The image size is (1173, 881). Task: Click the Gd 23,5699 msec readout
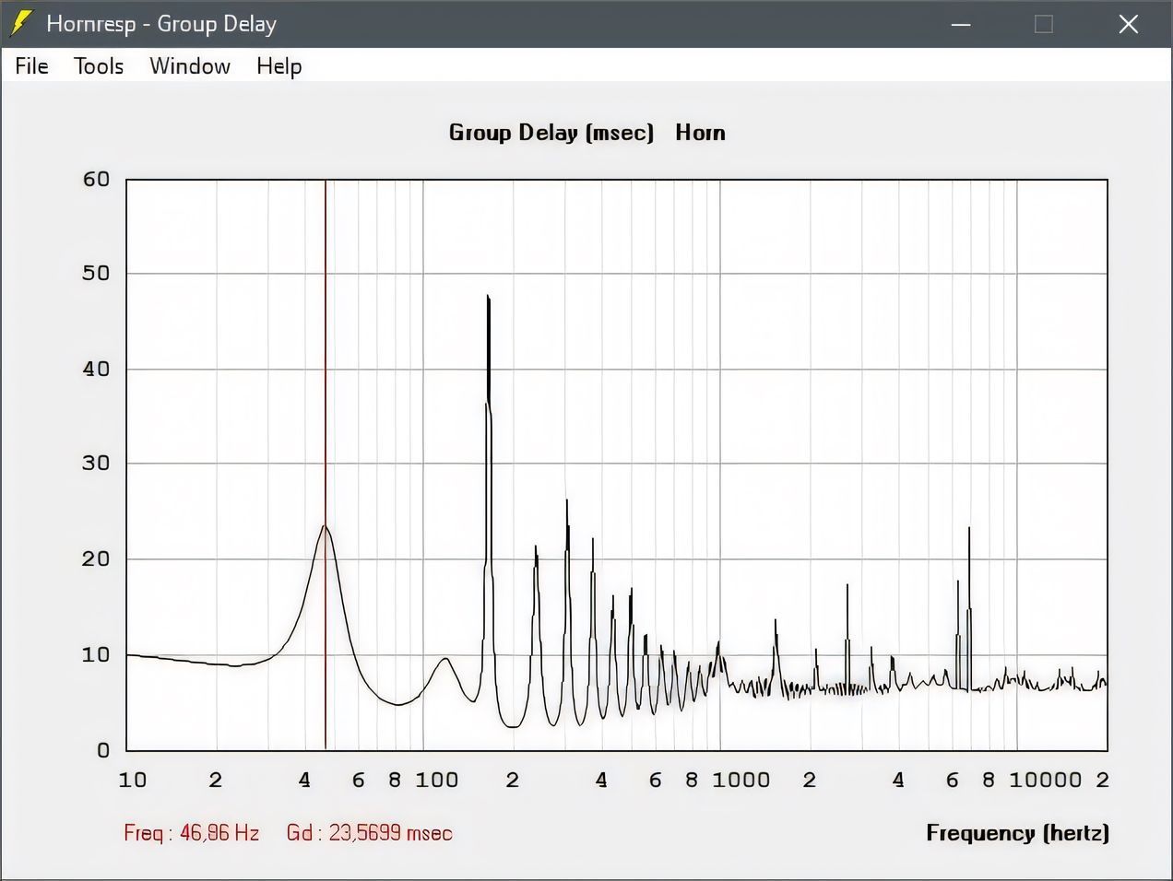click(x=369, y=833)
